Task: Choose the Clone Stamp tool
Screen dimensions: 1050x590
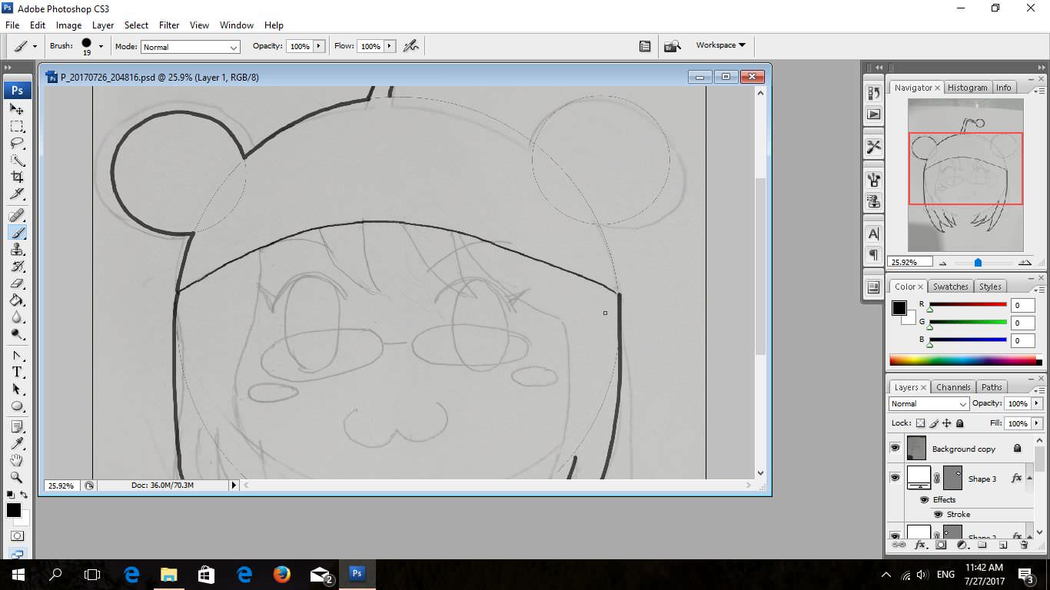Action: coord(17,250)
